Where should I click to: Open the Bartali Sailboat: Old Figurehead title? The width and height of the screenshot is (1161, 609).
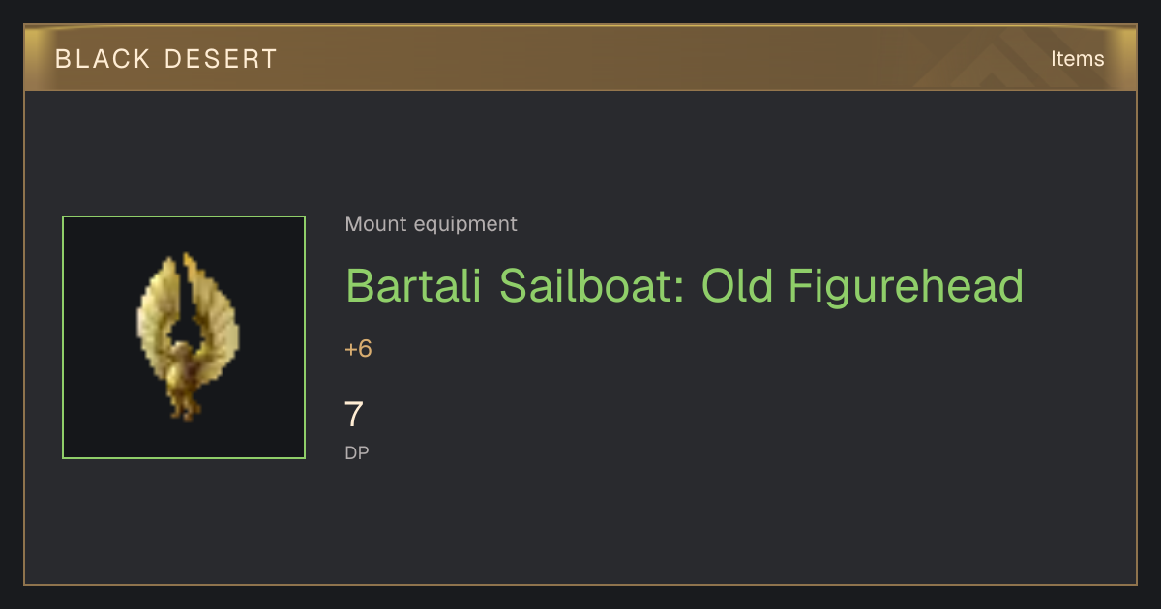684,285
